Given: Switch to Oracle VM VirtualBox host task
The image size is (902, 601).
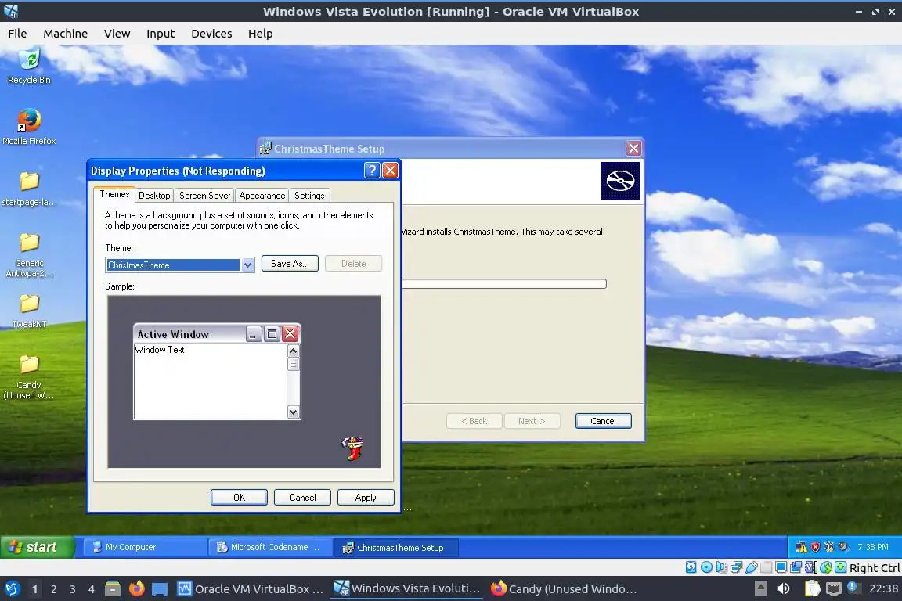Looking at the screenshot, I should click(251, 589).
